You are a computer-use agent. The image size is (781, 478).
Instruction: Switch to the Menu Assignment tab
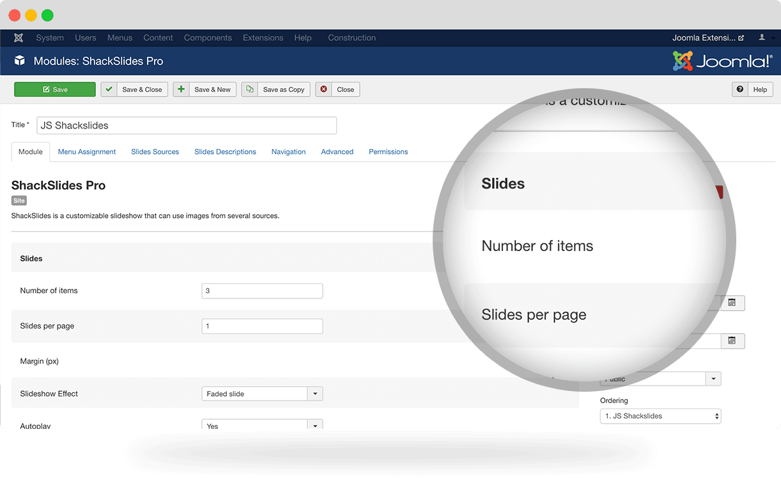[x=87, y=151]
